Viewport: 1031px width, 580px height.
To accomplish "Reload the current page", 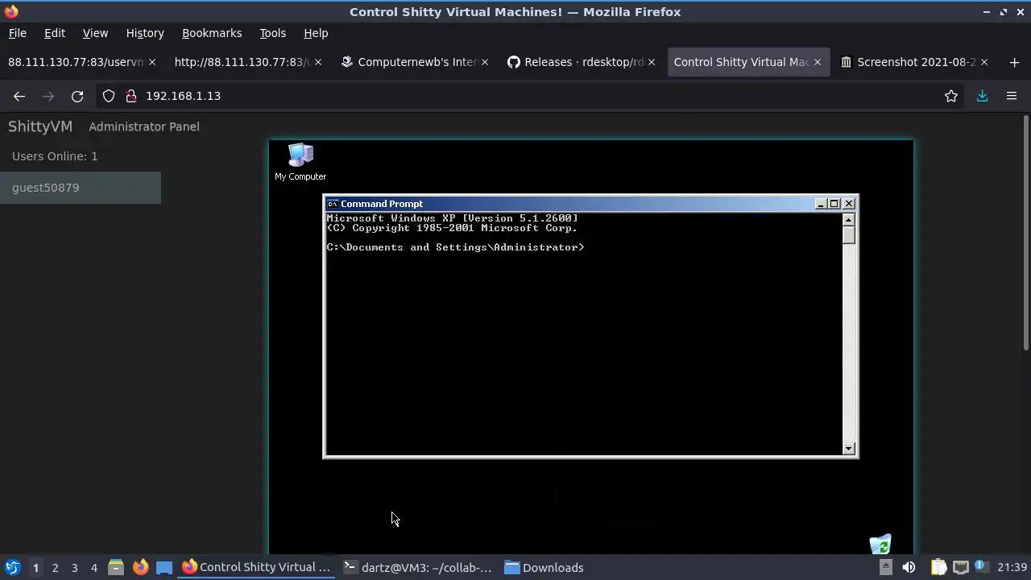I will (77, 96).
